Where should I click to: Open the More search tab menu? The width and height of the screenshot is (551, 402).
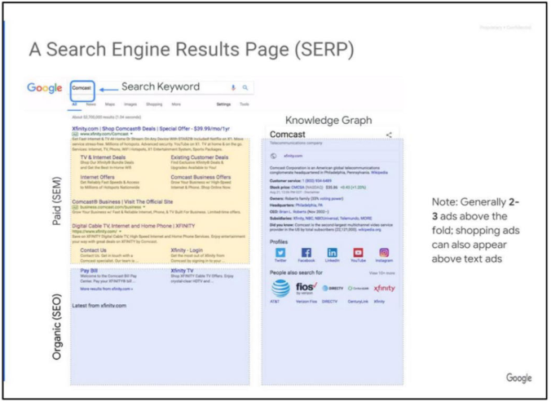click(176, 104)
